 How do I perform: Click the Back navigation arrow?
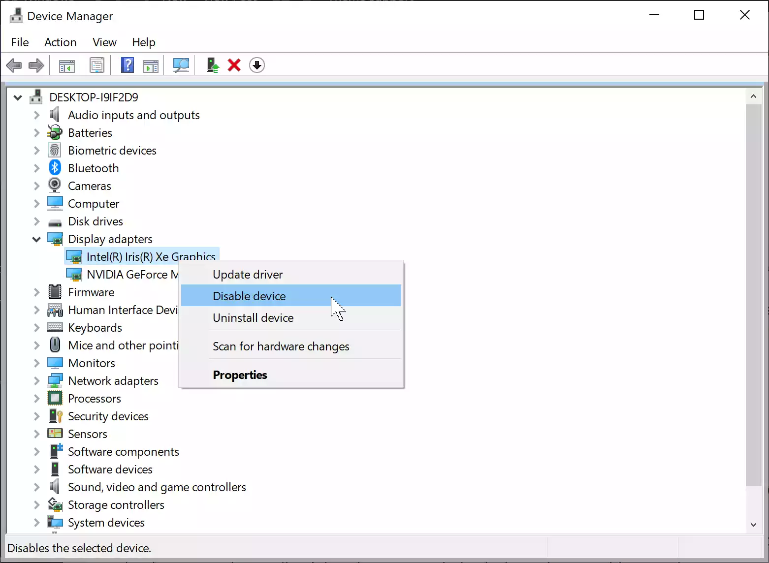(x=14, y=65)
